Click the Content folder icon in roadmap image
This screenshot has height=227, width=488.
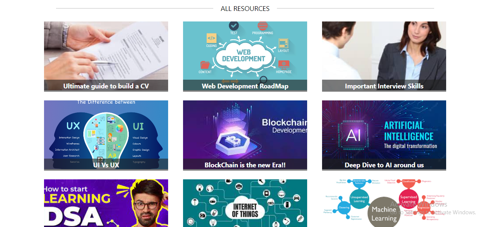(205, 65)
